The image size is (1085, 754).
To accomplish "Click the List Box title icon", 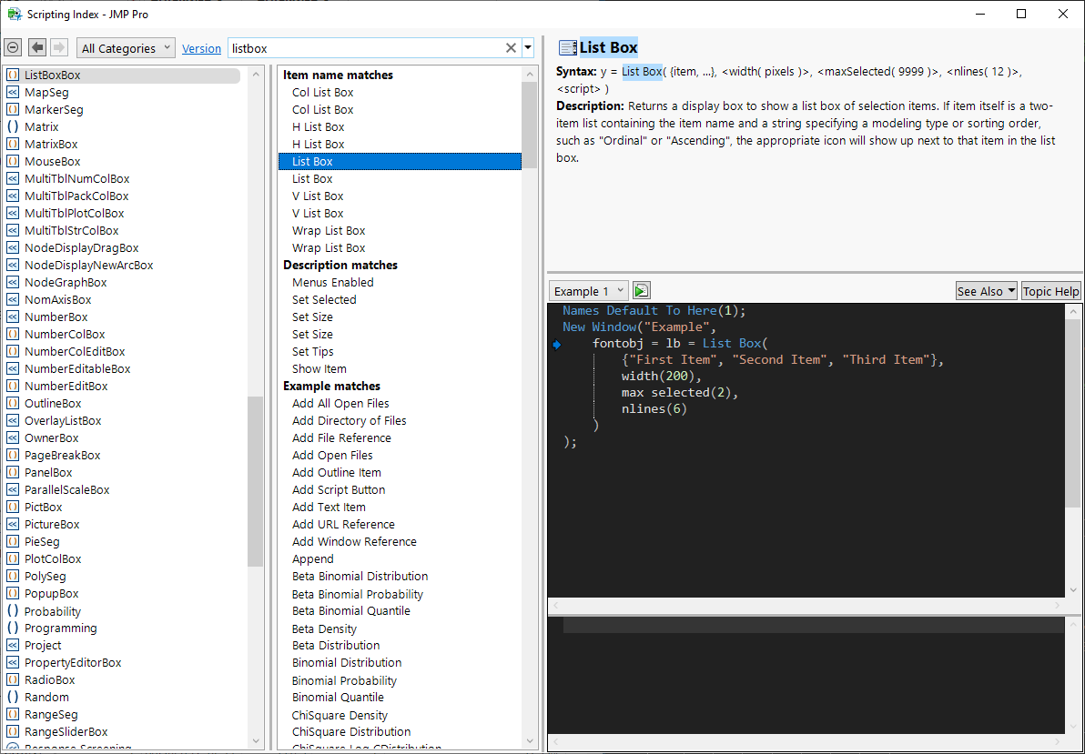I will pos(567,47).
